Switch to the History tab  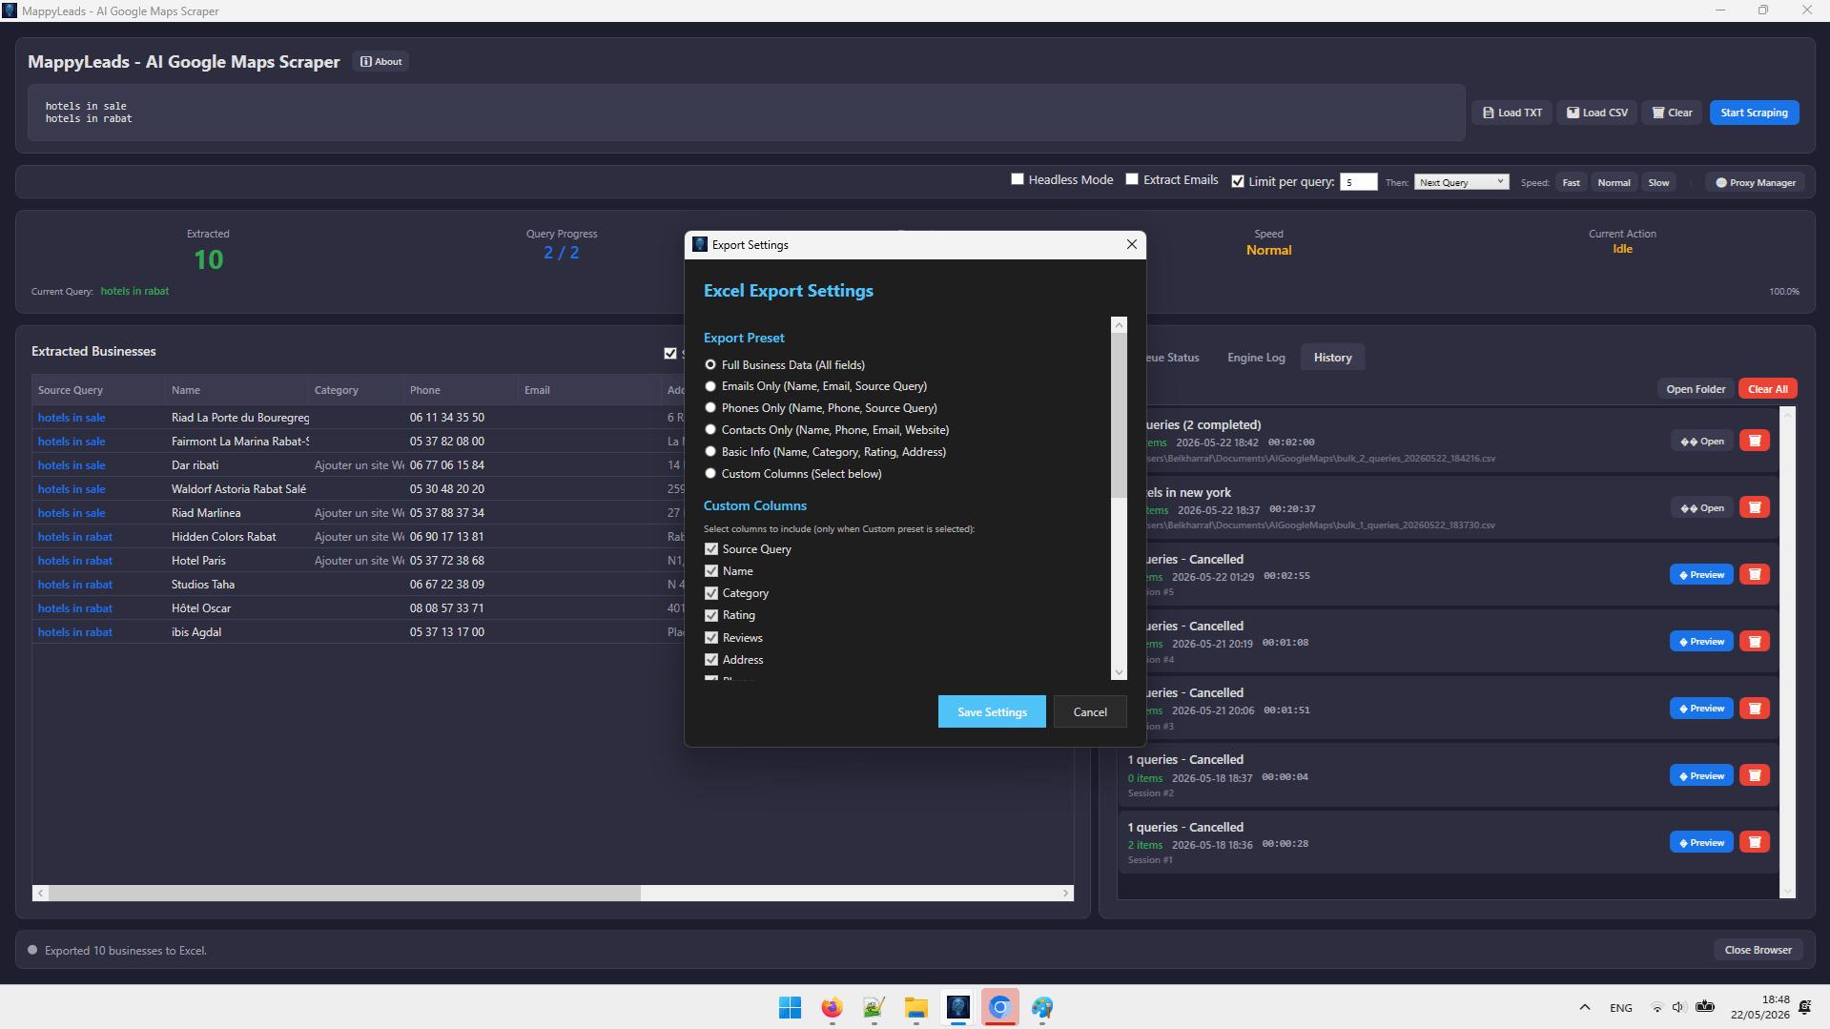click(1332, 358)
